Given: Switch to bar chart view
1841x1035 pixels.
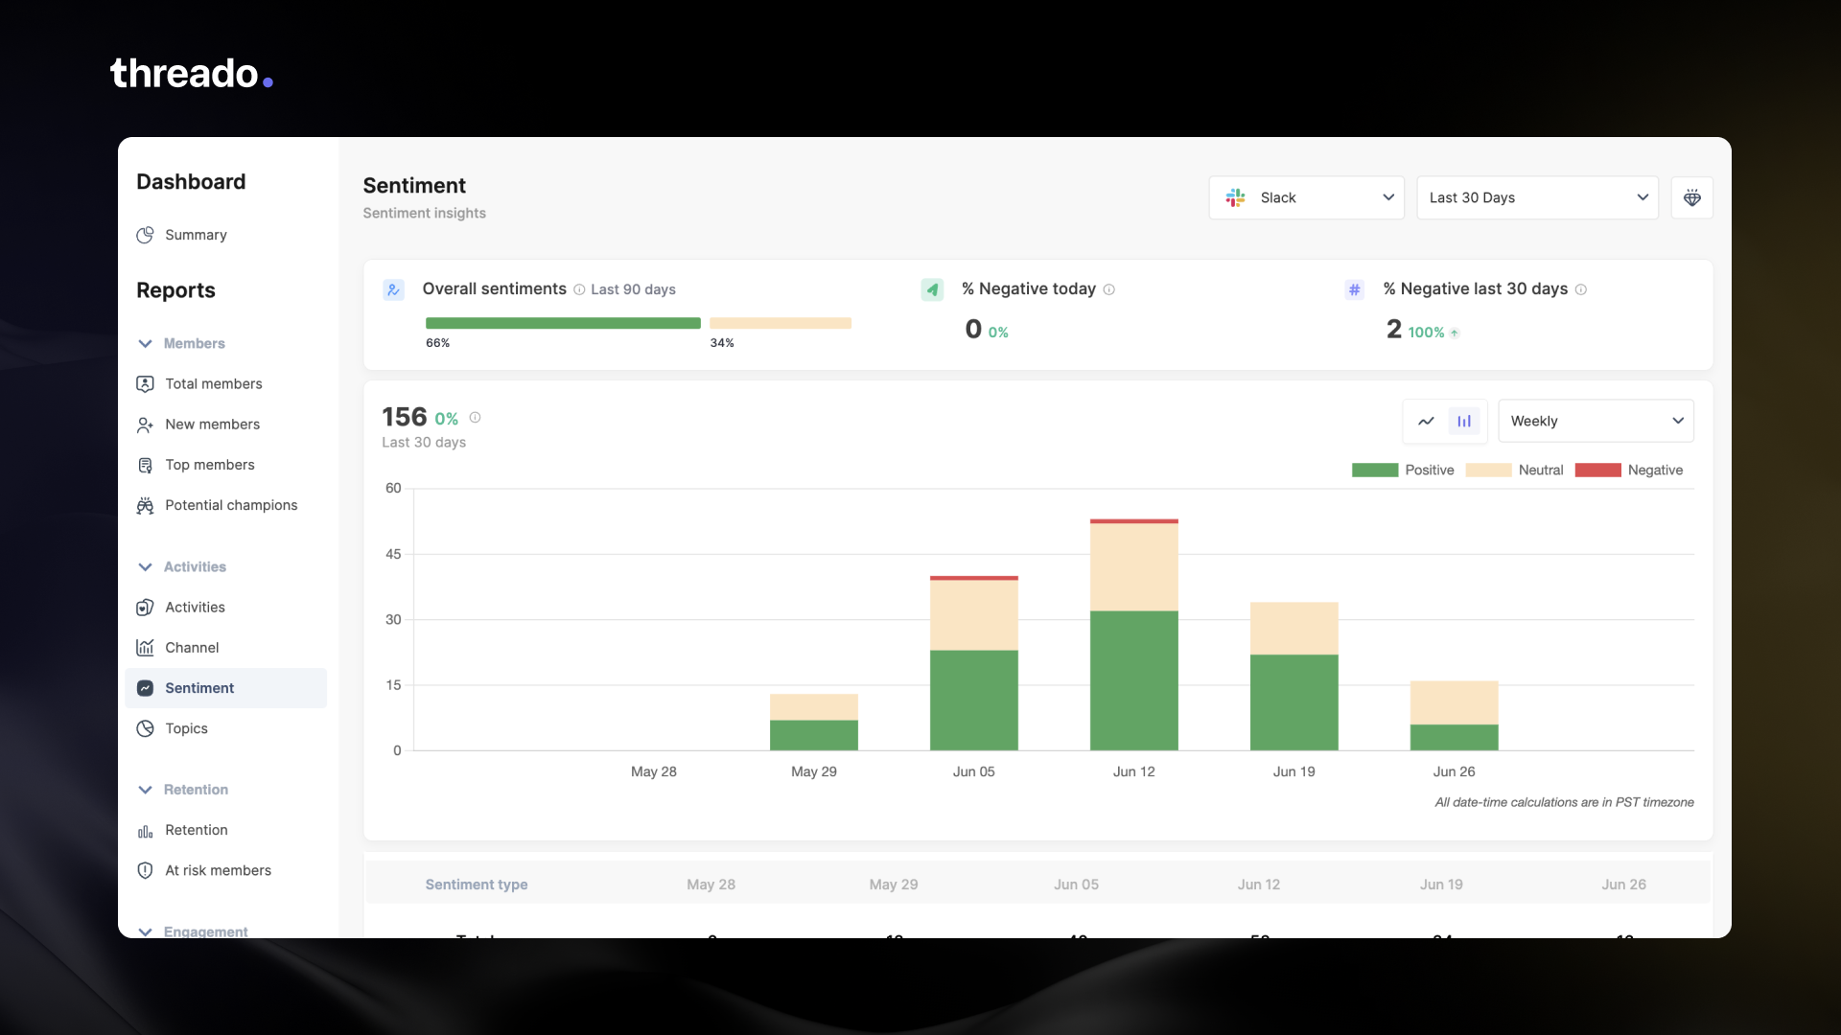Looking at the screenshot, I should (x=1464, y=421).
